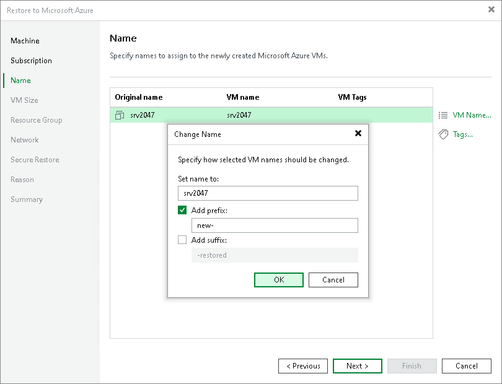Image resolution: width=502 pixels, height=384 pixels.
Task: Click the prefix text field containing new-
Action: click(x=275, y=225)
